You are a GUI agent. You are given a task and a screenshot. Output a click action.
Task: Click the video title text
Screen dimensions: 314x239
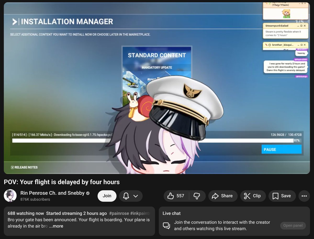[x=62, y=182]
